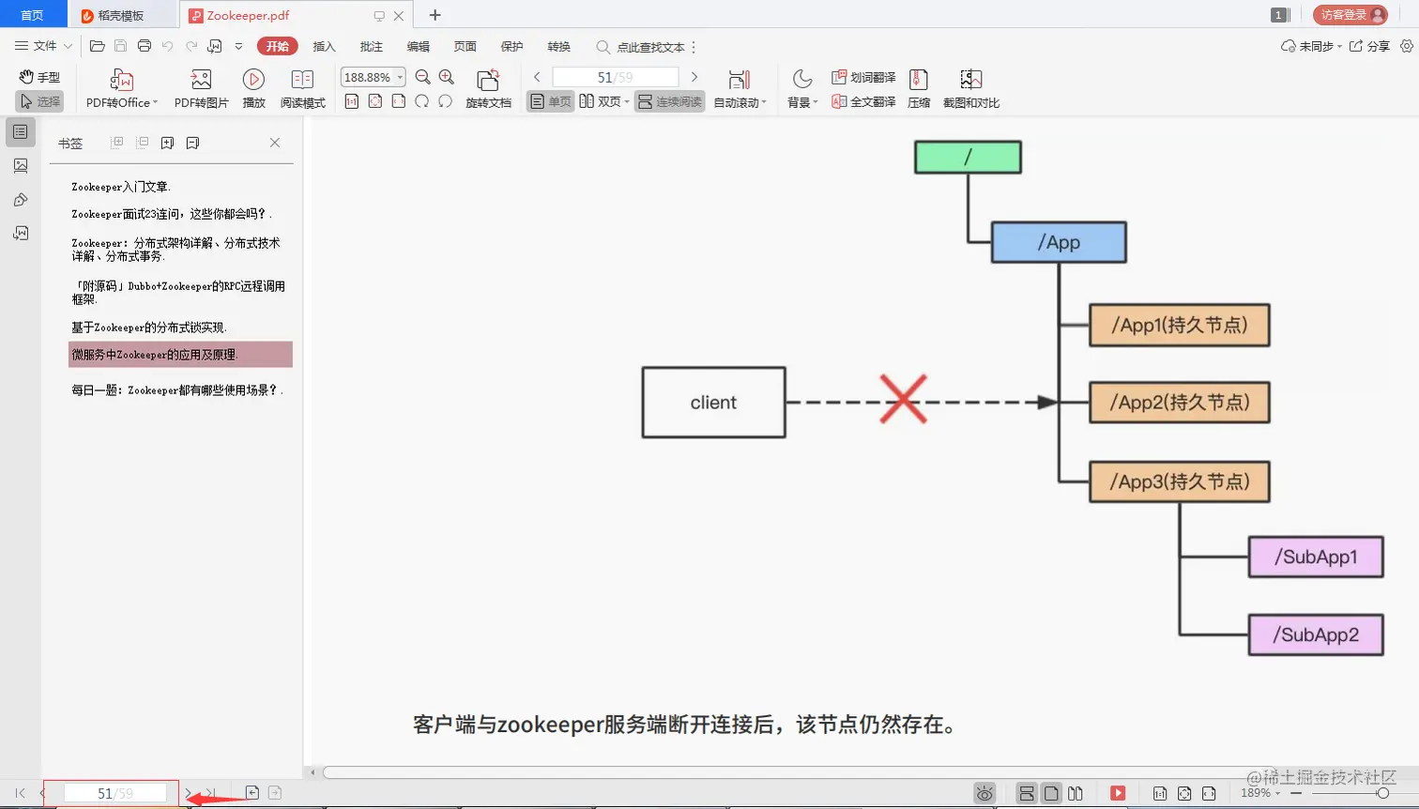Rotate the document with 旋转文档

coord(487,88)
